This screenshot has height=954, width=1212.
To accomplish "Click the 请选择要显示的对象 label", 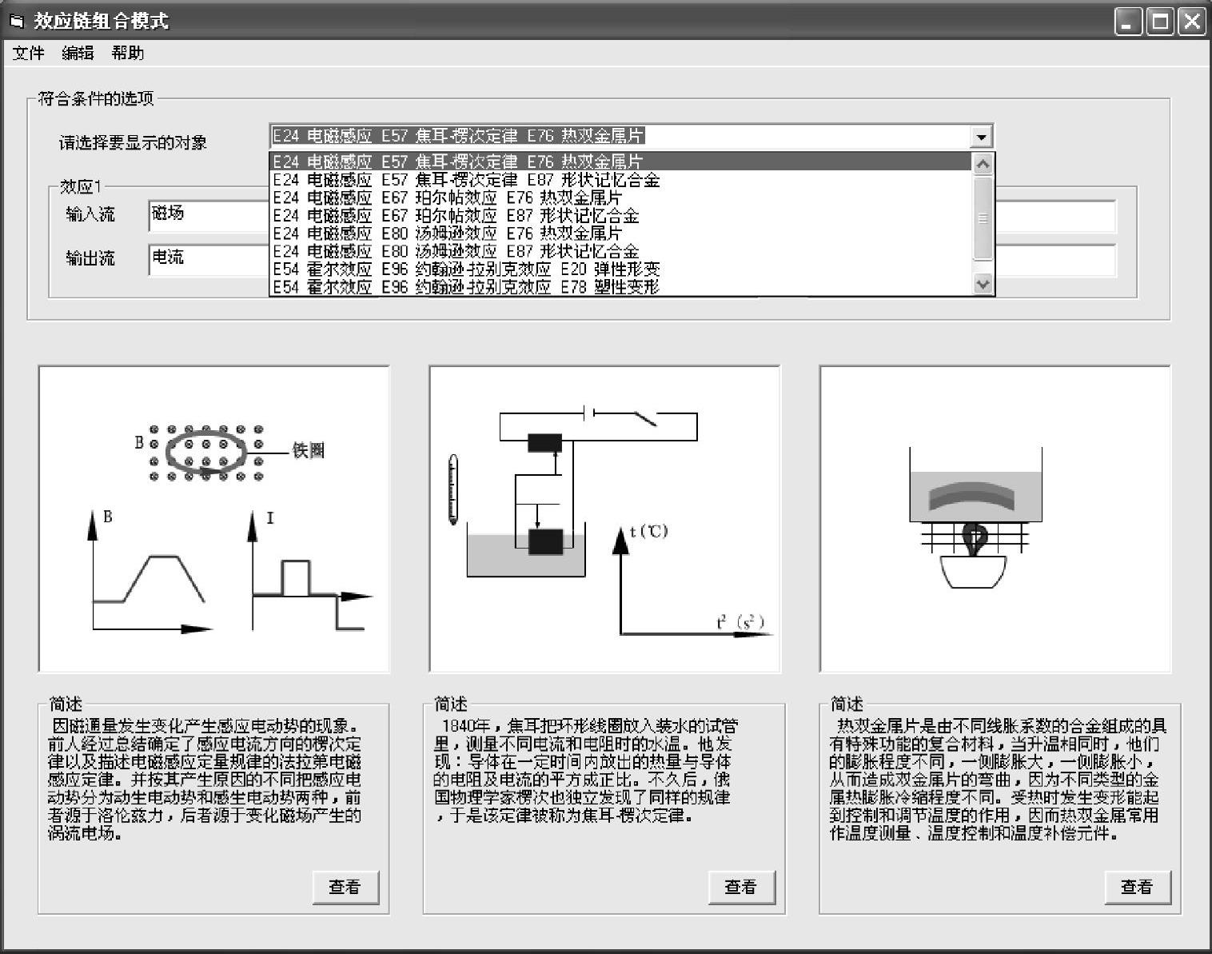I will (x=133, y=142).
